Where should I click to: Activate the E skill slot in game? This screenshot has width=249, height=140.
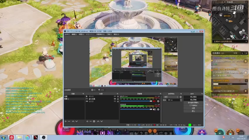tap(87, 132)
